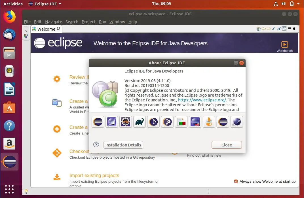Click the wtp Web Tools feature icon
This screenshot has width=304, height=198.
pyautogui.click(x=125, y=122)
